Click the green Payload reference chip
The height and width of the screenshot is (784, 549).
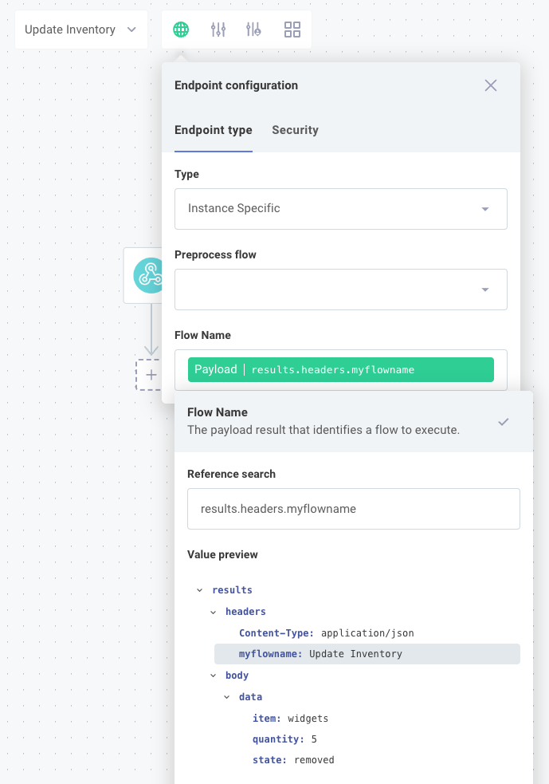pyautogui.click(x=340, y=369)
